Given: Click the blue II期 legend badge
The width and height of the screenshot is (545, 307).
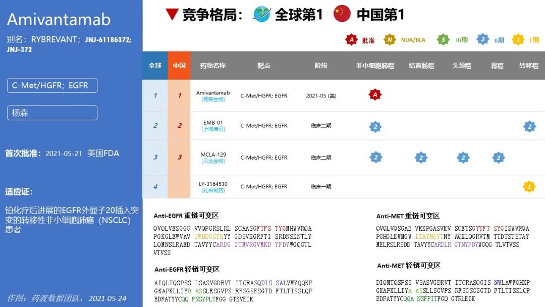Looking at the screenshot, I should tap(483, 39).
